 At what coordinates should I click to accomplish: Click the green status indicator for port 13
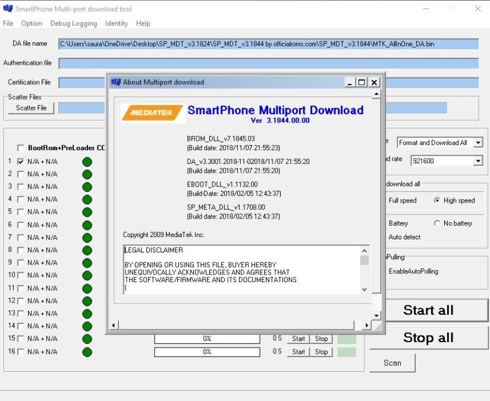[87, 314]
